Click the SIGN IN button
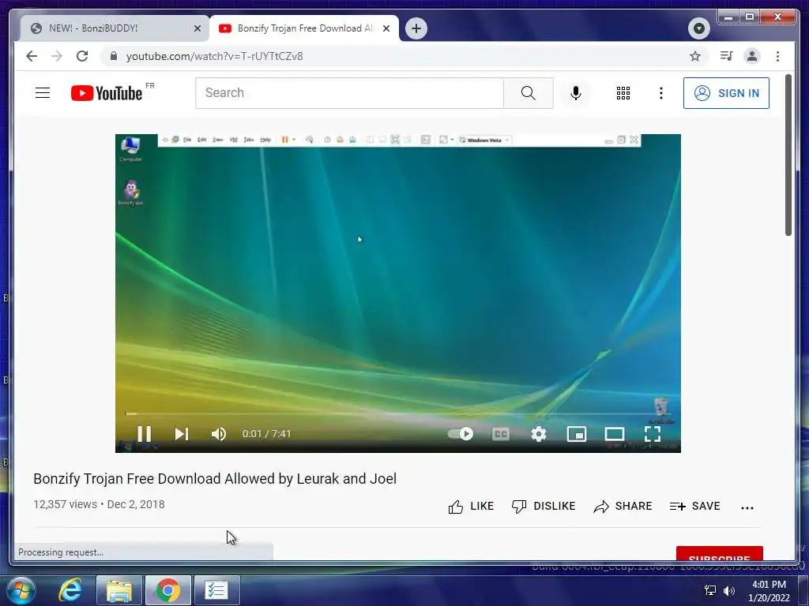 [x=726, y=93]
